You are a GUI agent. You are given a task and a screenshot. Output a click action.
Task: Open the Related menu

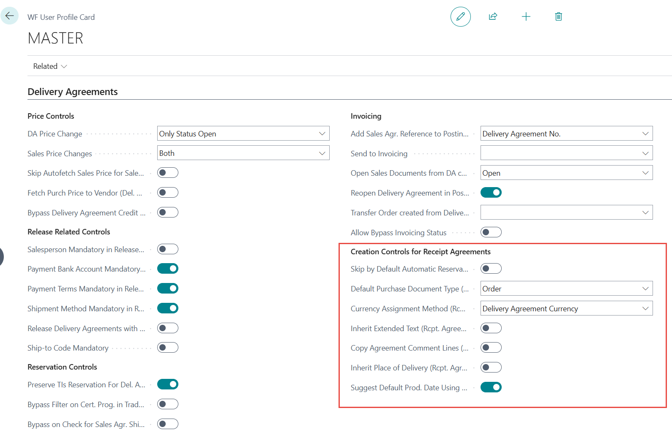coord(50,66)
